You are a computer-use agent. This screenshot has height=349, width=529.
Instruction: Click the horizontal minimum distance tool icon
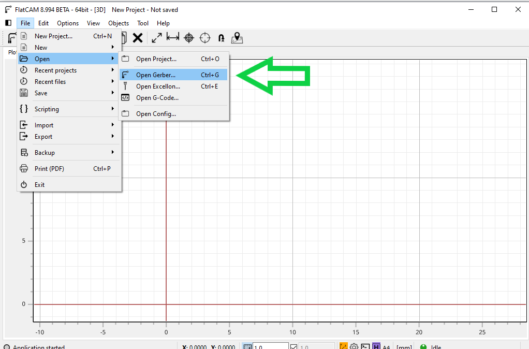pos(173,37)
